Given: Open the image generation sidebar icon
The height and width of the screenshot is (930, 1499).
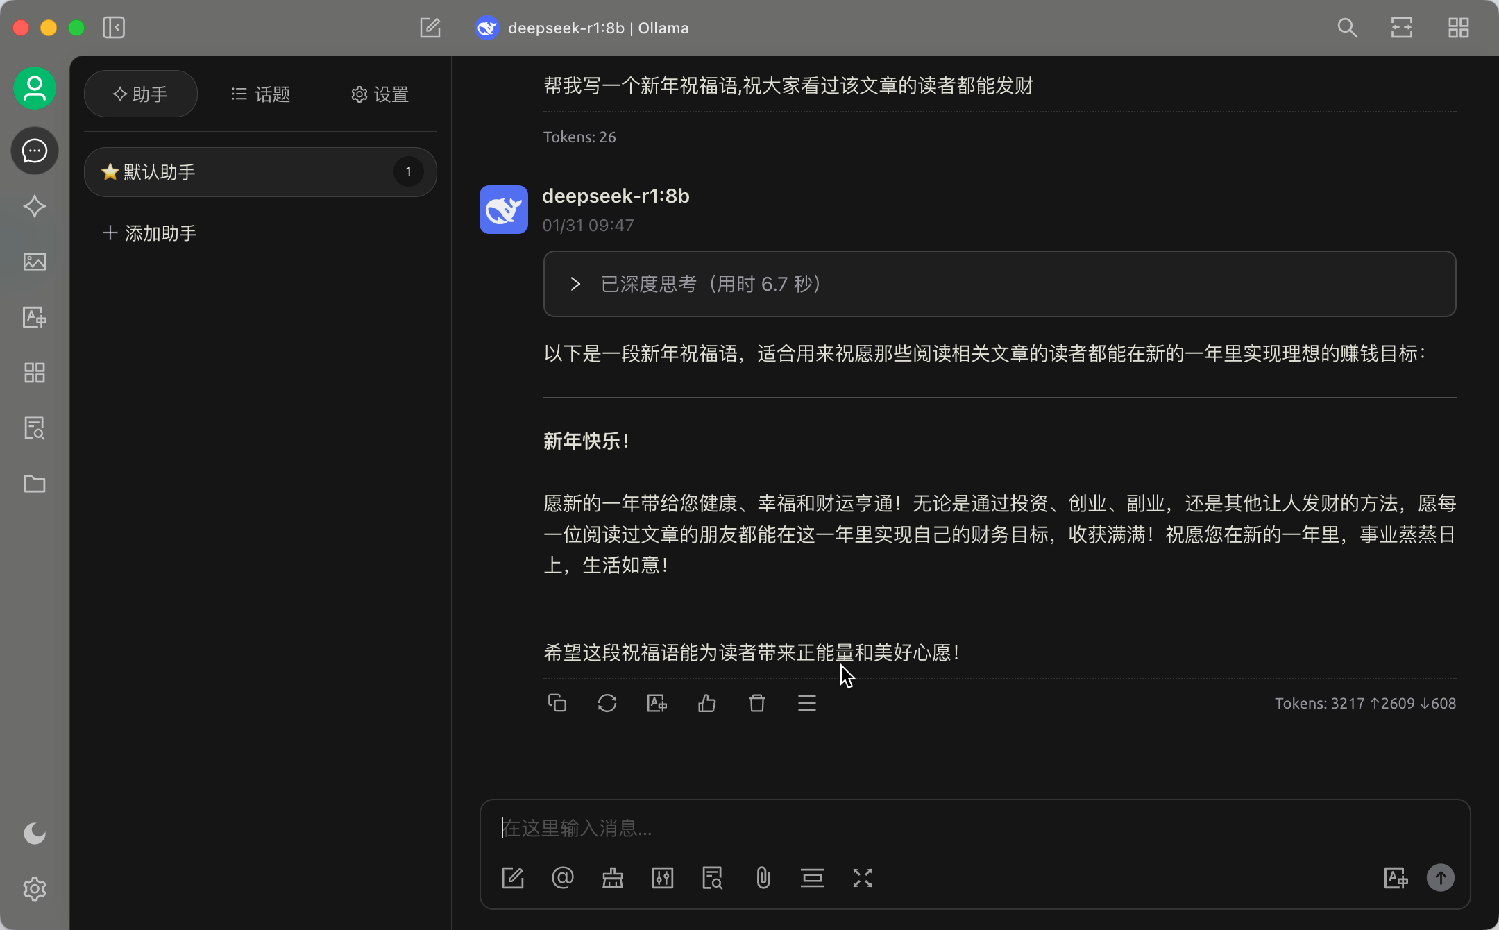Looking at the screenshot, I should 35,262.
